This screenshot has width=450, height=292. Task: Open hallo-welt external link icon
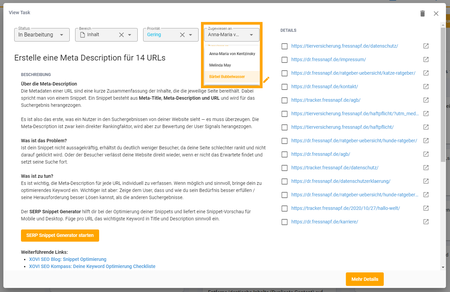pos(426,208)
